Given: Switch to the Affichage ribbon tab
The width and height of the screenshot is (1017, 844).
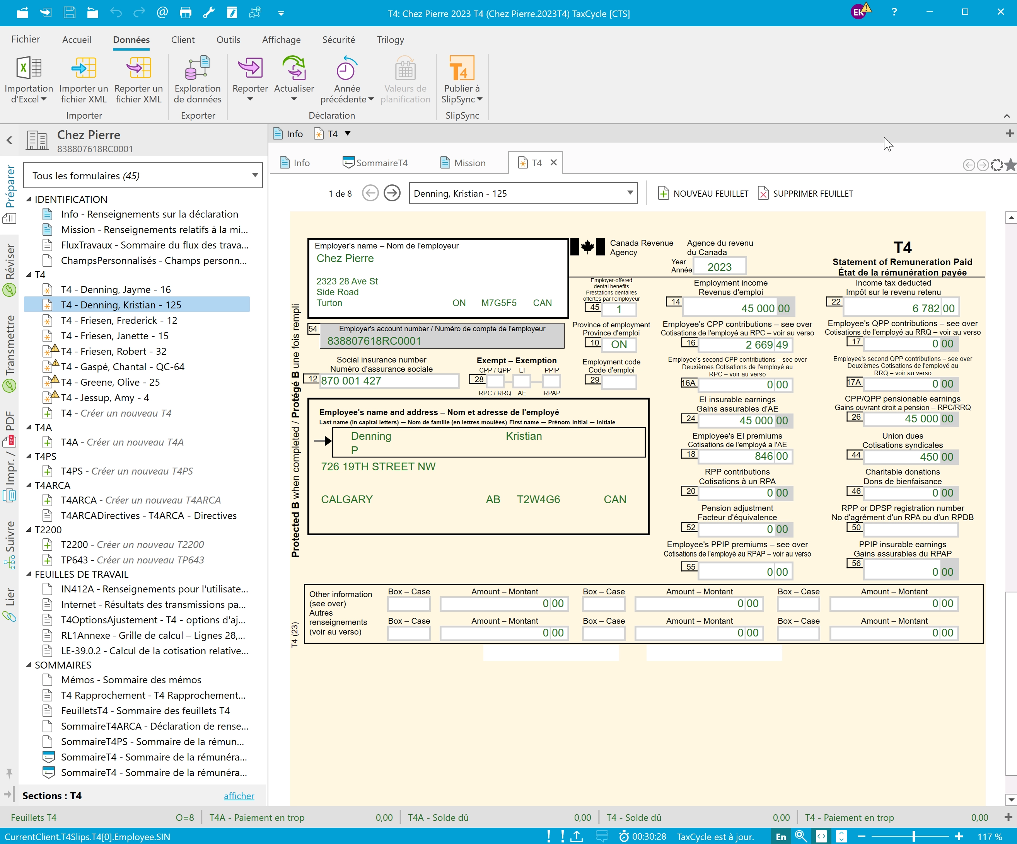Looking at the screenshot, I should (x=282, y=40).
